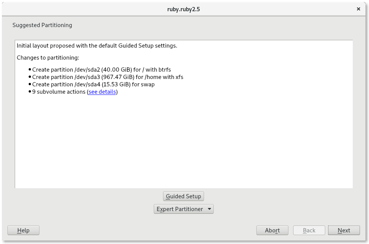Click the /dev/sda2 btrfs partition line
Image resolution: width=369 pixels, height=244 pixels.
pyautogui.click(x=101, y=70)
